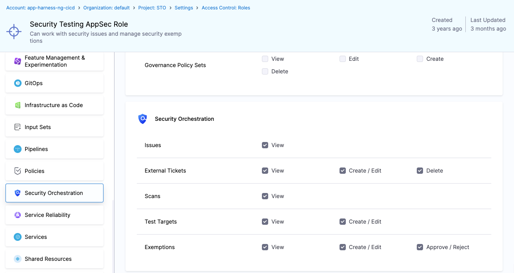Click the Shared Resources icon
Viewport: 514px width, 273px height.
[x=18, y=259]
